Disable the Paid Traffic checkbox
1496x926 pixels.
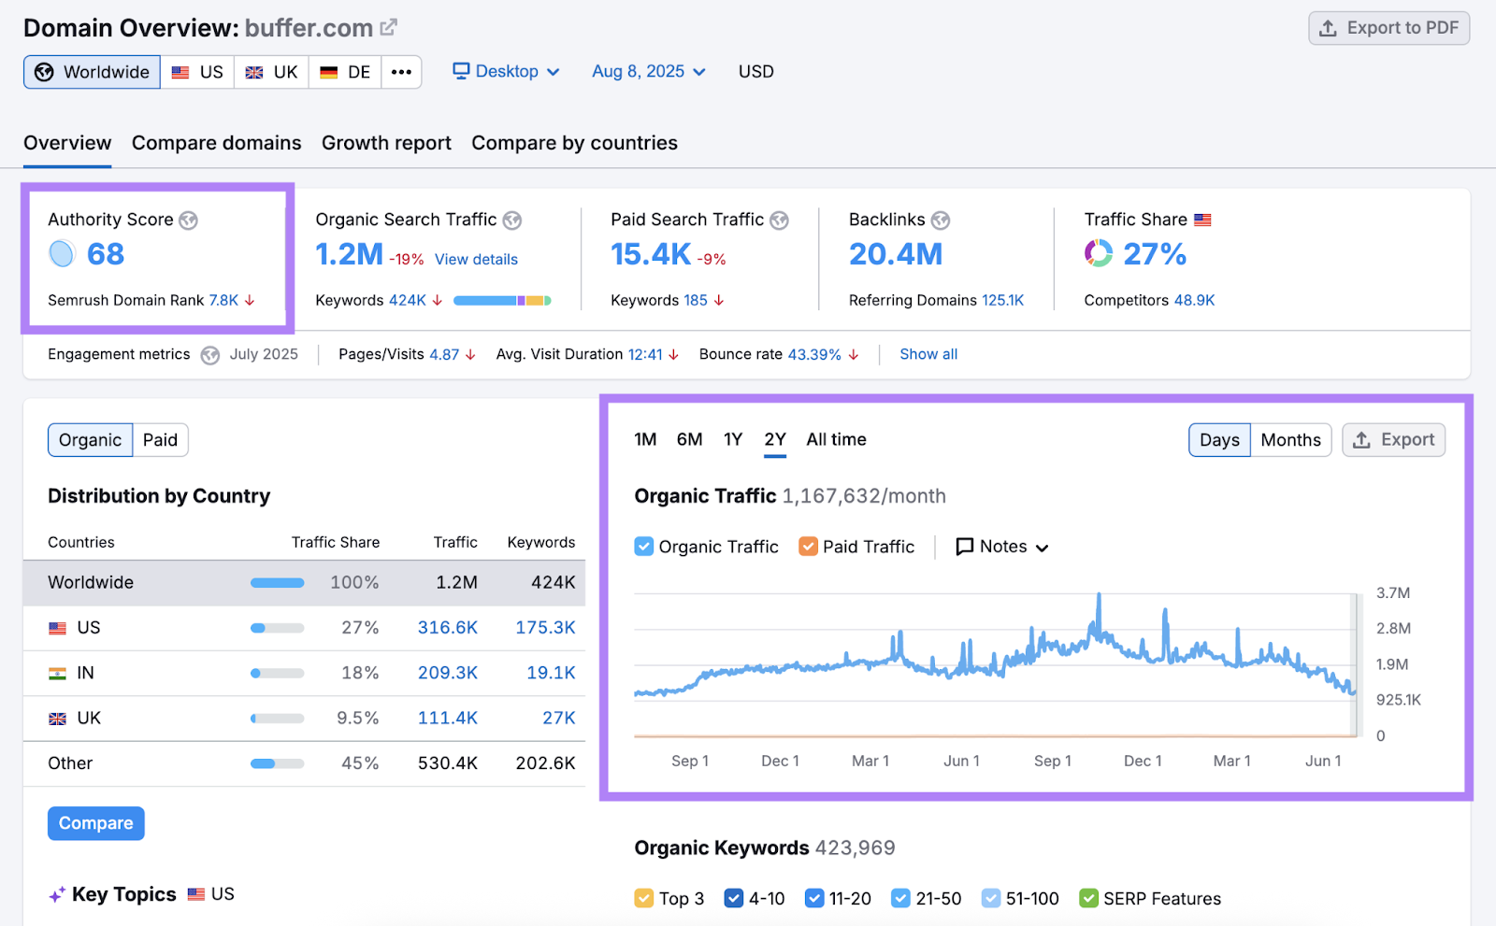[x=808, y=546]
